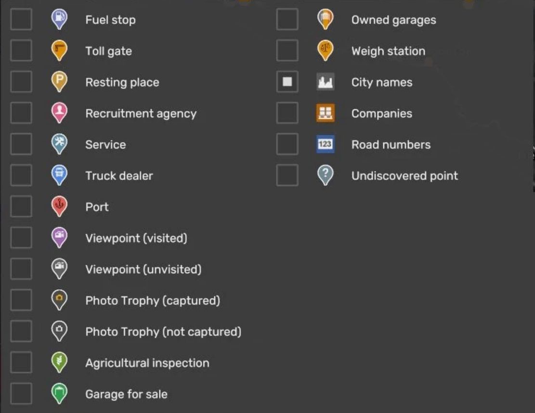Click the Garage for sale icon

(x=59, y=394)
